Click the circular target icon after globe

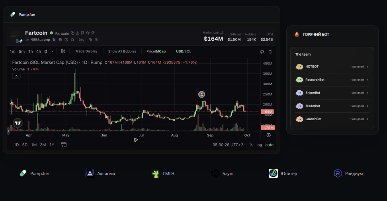[x=66, y=40]
